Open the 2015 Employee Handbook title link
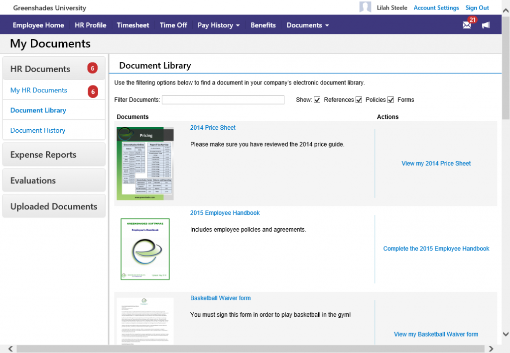The height and width of the screenshot is (353, 510). pos(225,213)
